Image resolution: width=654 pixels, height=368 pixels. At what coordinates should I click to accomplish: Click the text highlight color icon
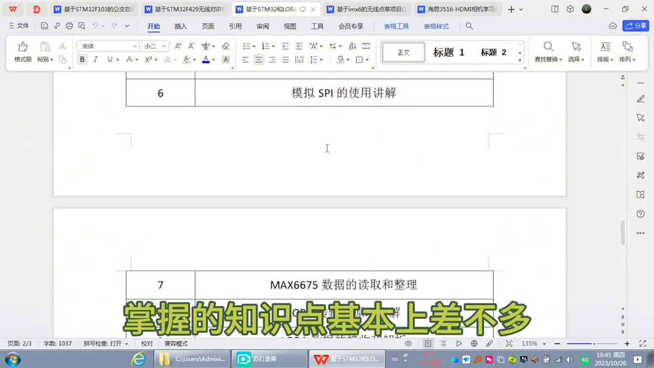point(186,60)
